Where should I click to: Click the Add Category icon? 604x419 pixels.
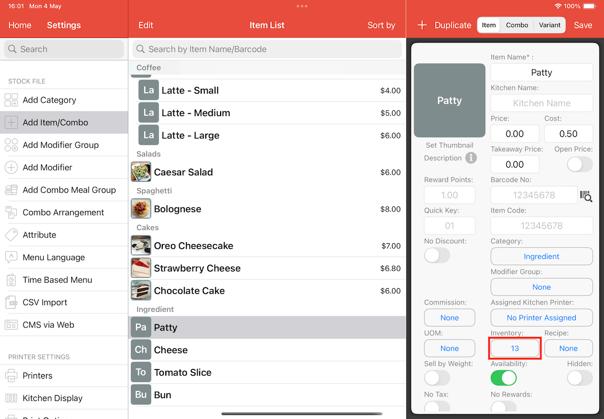11,100
